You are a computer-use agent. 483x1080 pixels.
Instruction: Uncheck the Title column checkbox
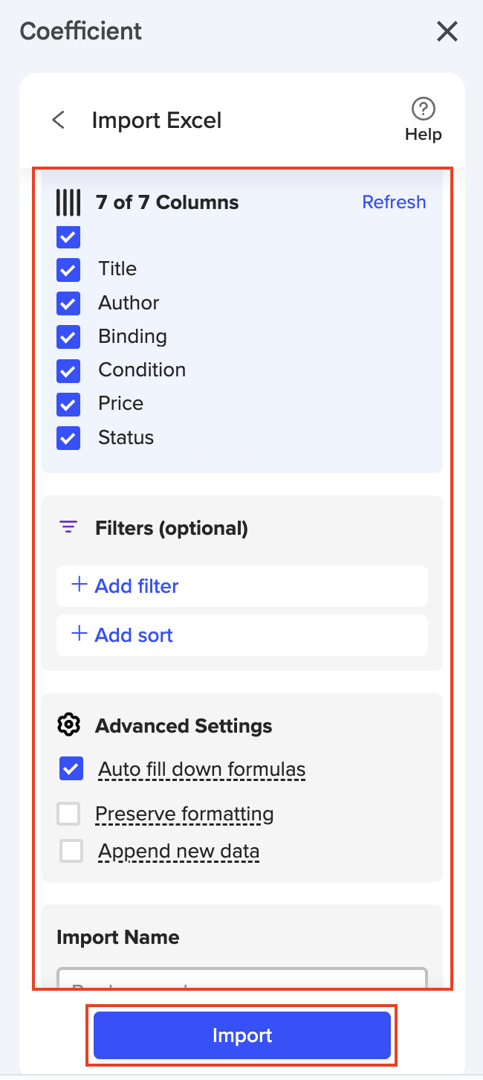(68, 269)
